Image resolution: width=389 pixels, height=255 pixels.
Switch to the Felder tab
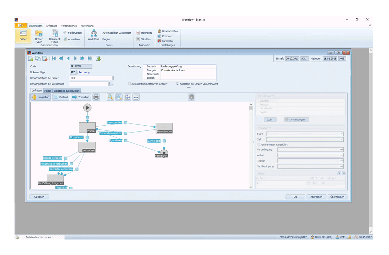pos(48,91)
